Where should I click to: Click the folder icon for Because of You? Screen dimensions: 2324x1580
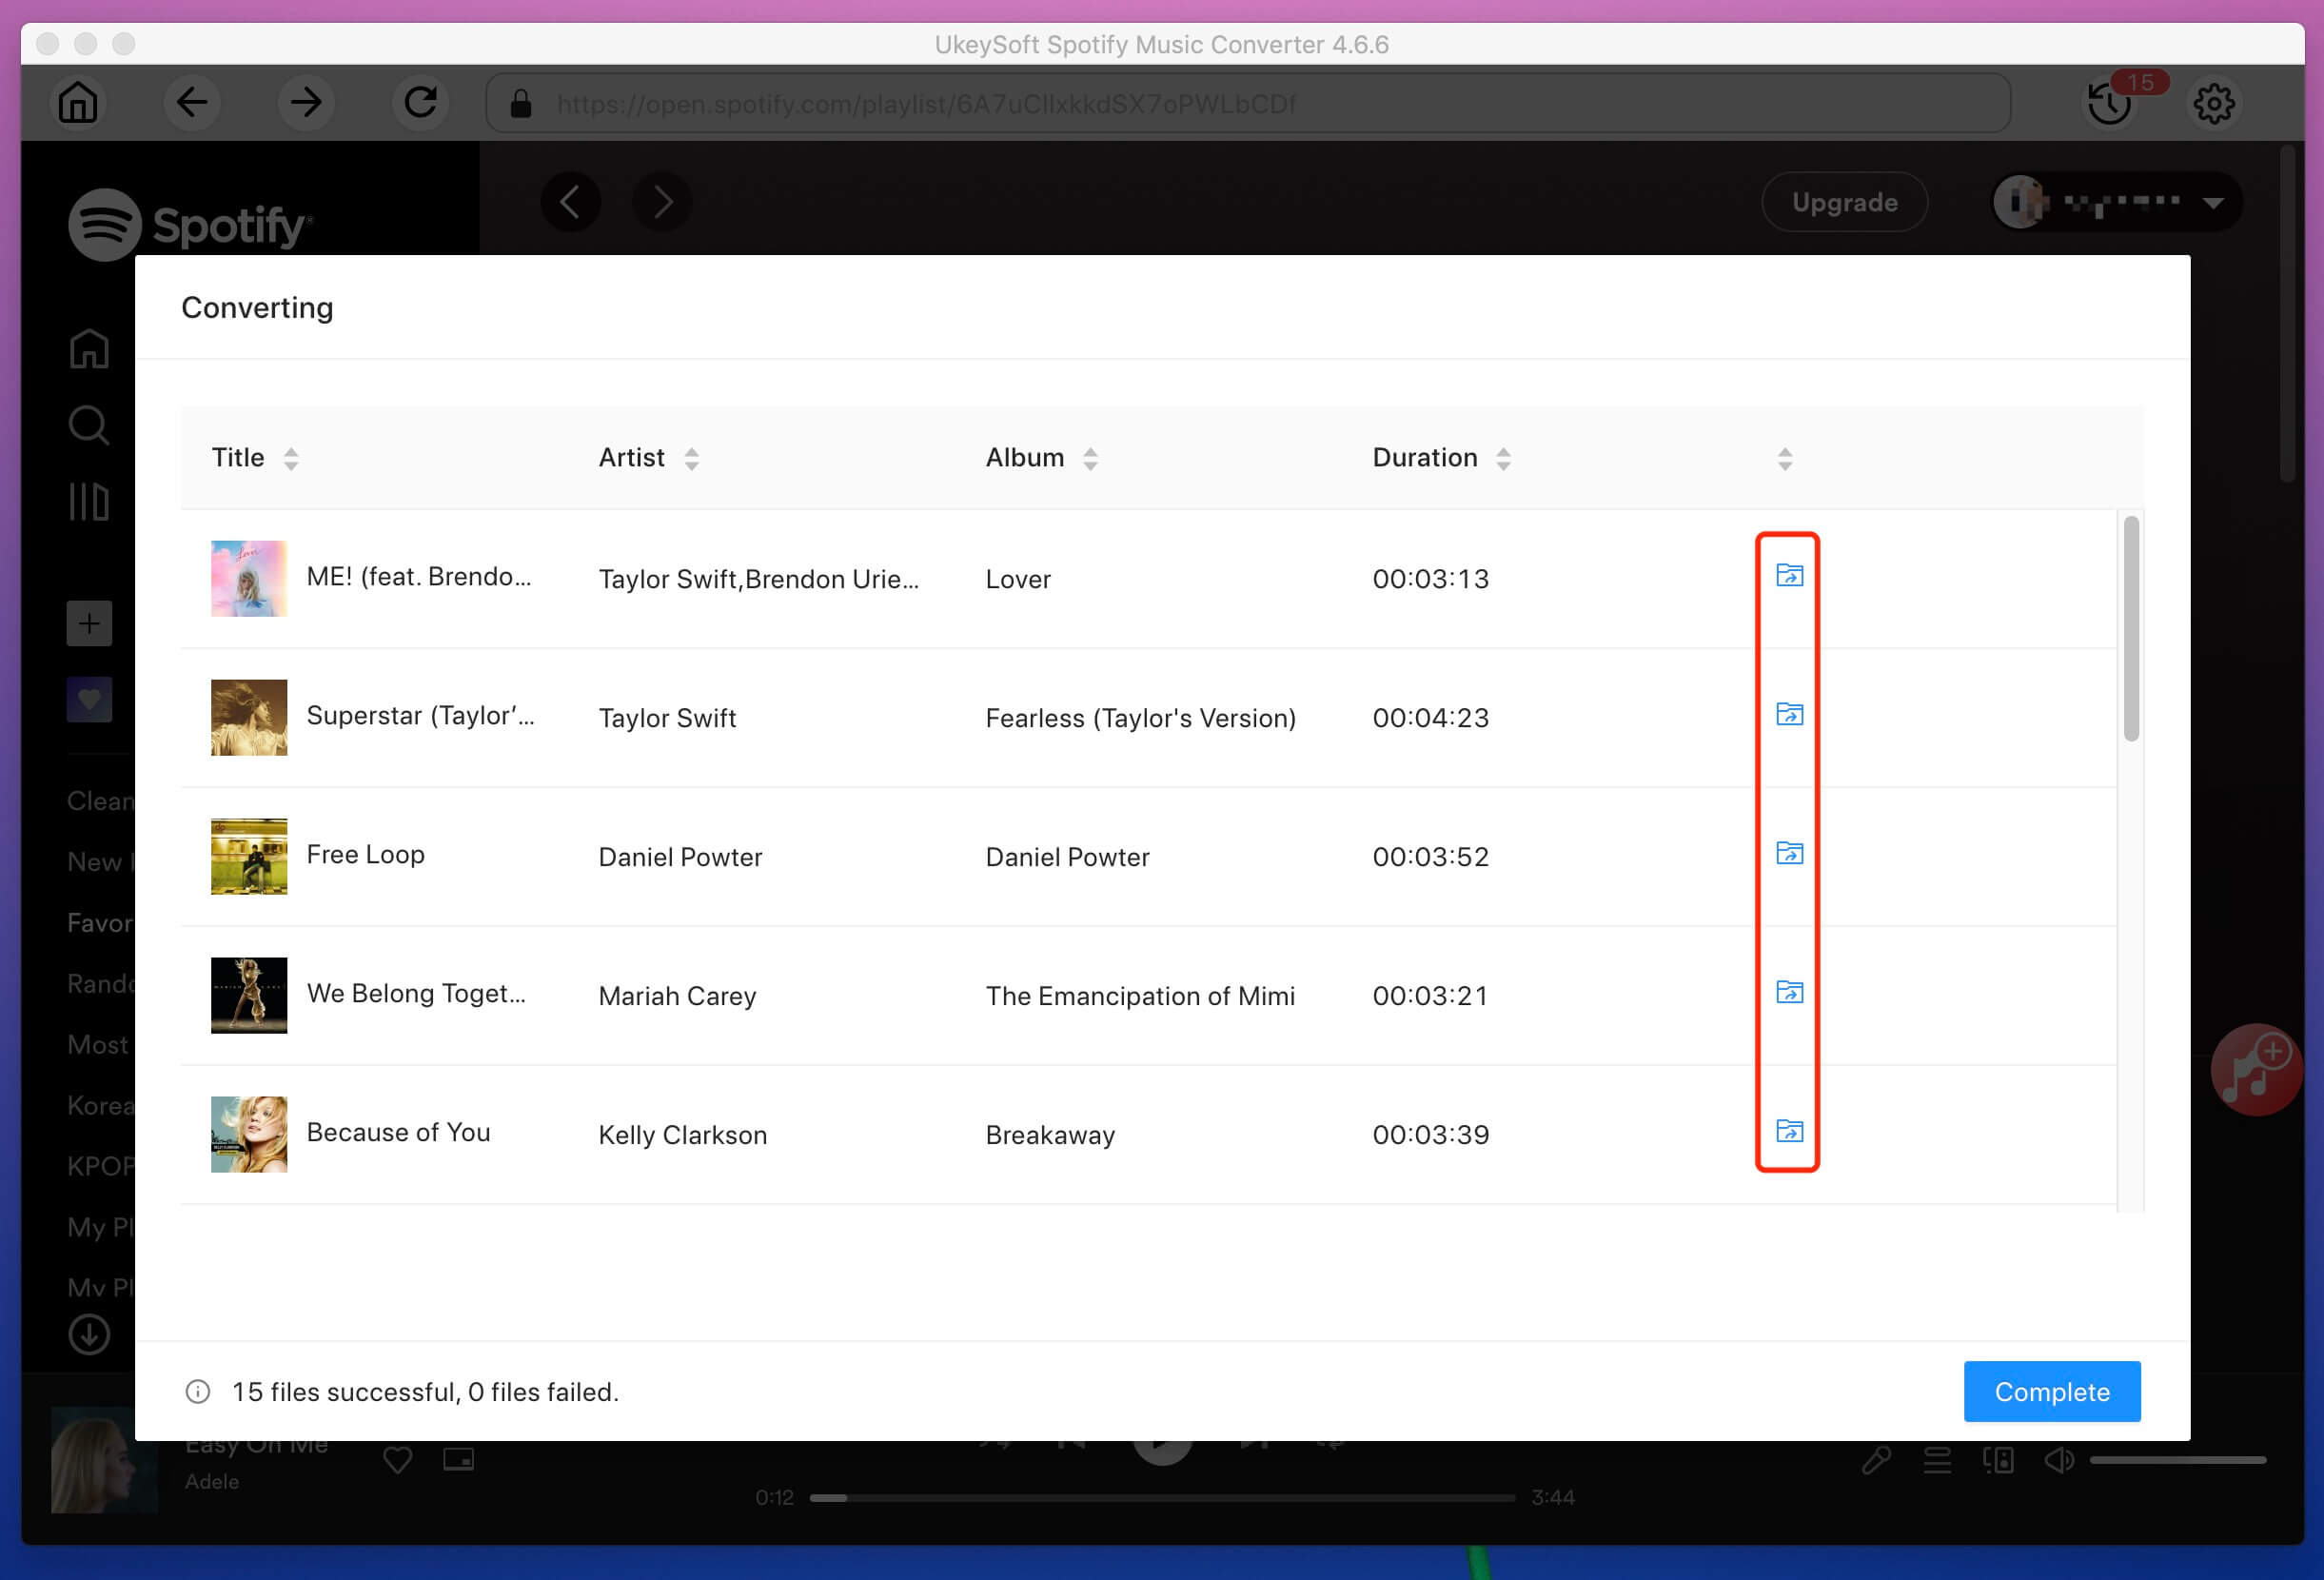[1786, 1132]
